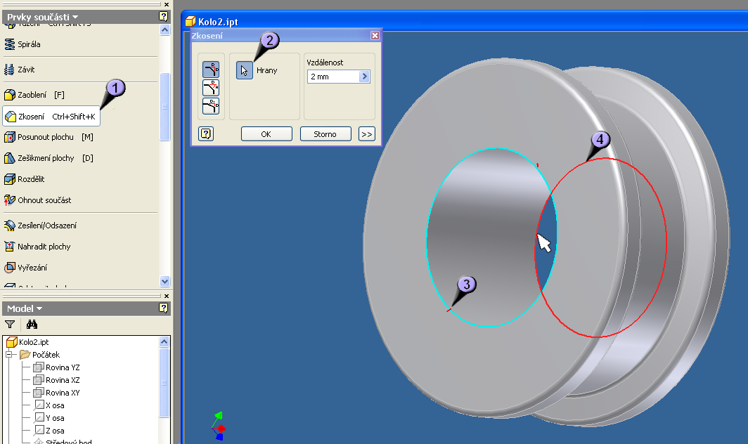The image size is (748, 444).
Task: Select distance and angle chamfer mode
Action: [x=211, y=88]
